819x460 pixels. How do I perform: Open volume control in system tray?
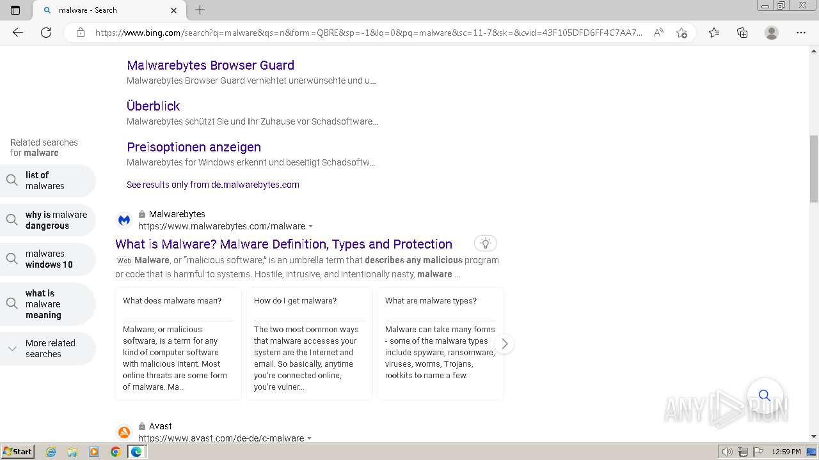[728, 452]
